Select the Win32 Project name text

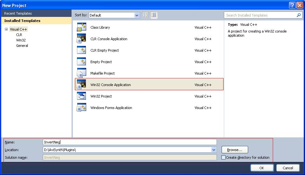coord(101,96)
